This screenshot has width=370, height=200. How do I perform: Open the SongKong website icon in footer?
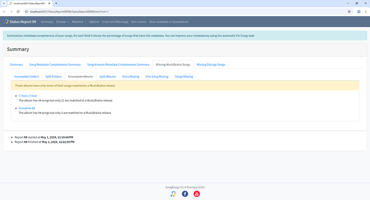point(173,194)
